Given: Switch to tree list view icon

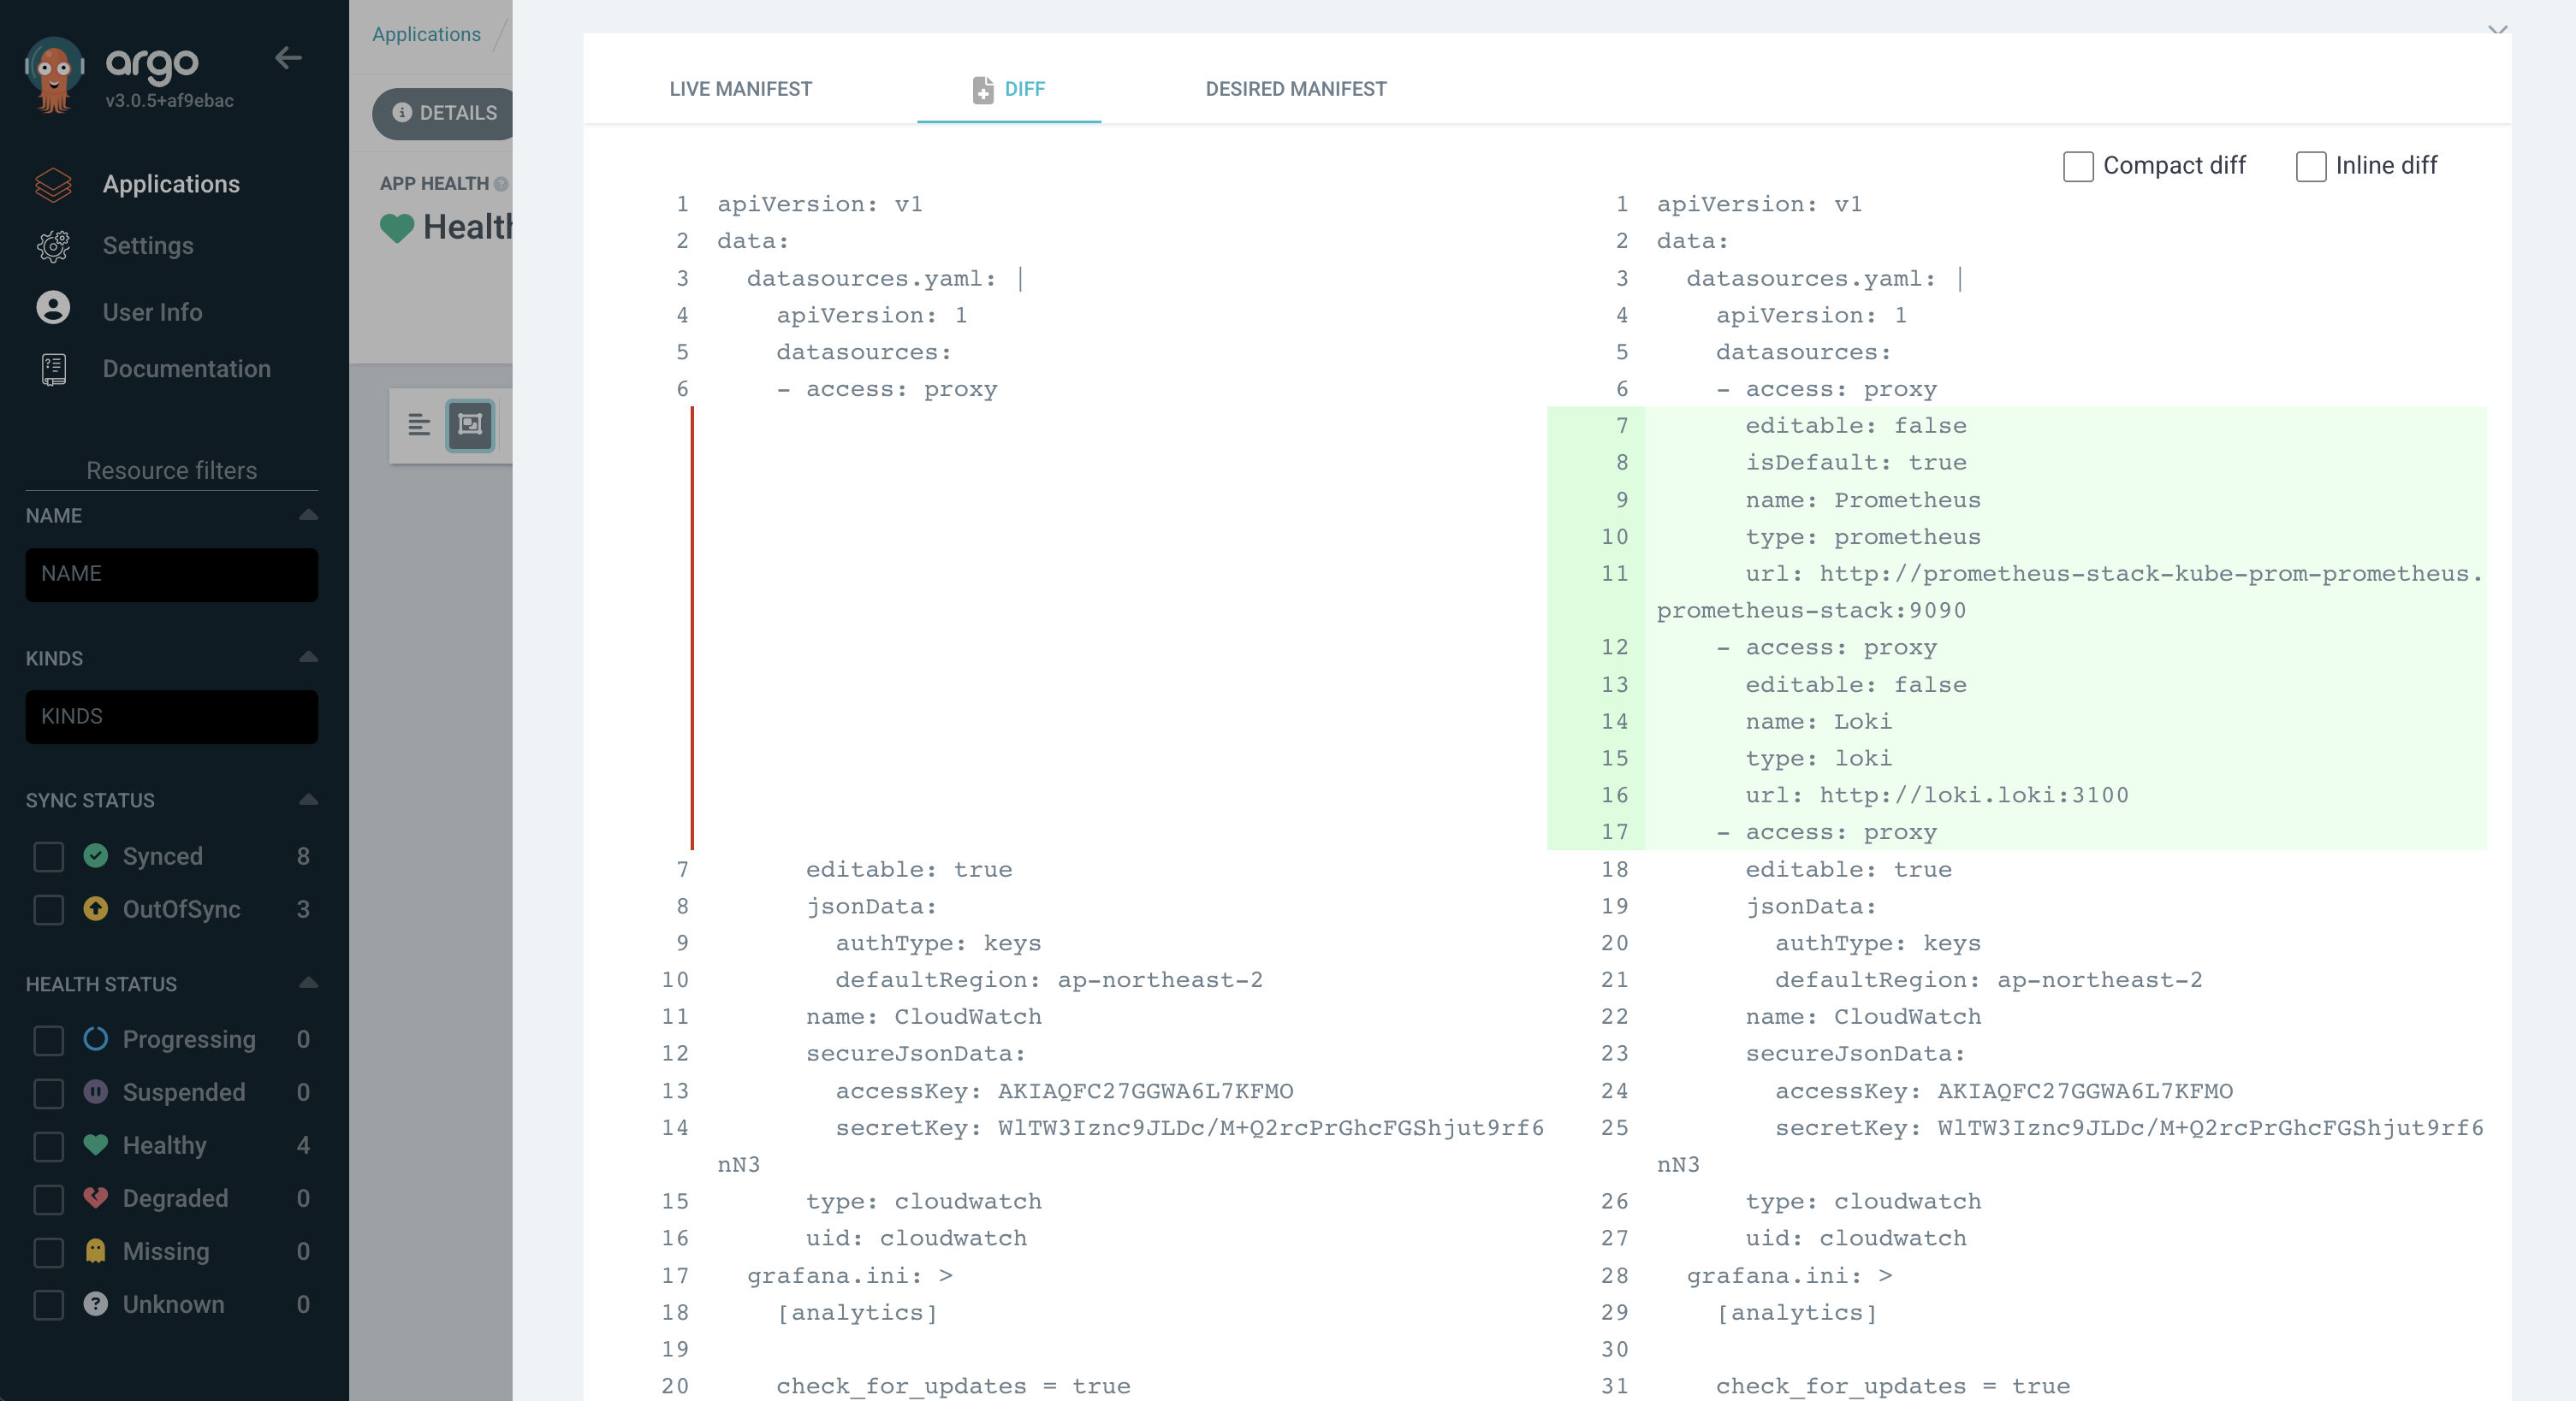Looking at the screenshot, I should 419,426.
